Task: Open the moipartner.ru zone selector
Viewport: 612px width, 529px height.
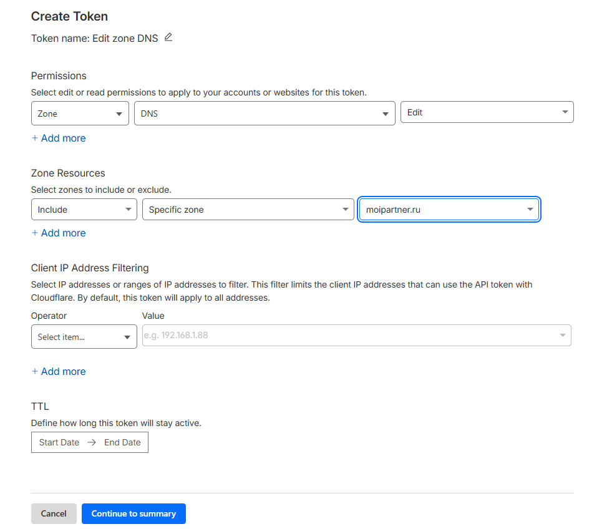Action: click(x=449, y=210)
